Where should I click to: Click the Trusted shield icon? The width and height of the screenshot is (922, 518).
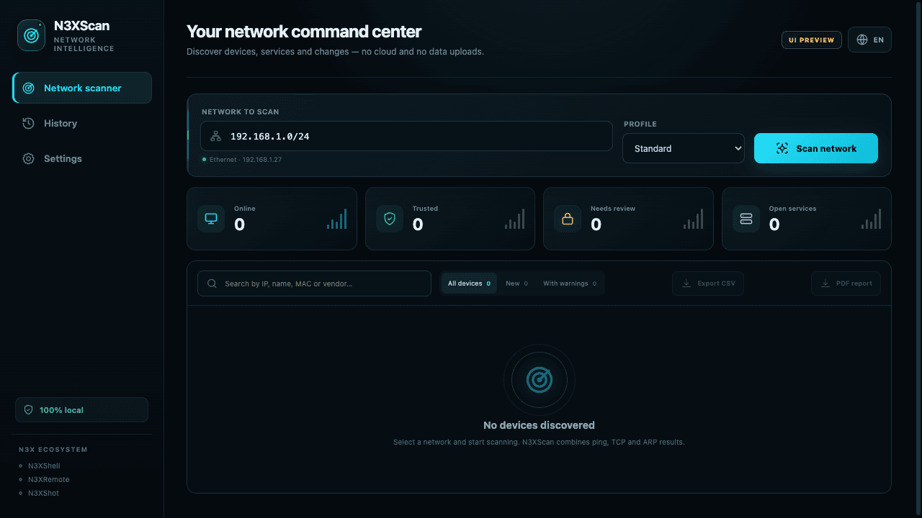(390, 219)
